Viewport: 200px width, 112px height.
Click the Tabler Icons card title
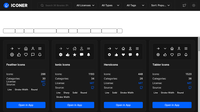161,65
